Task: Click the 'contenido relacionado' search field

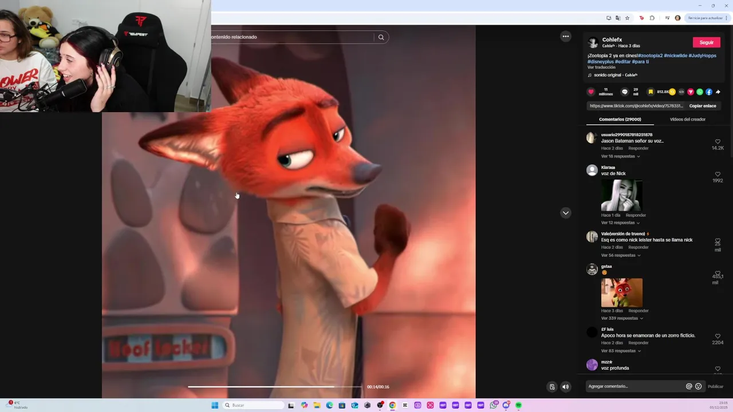Action: point(292,37)
